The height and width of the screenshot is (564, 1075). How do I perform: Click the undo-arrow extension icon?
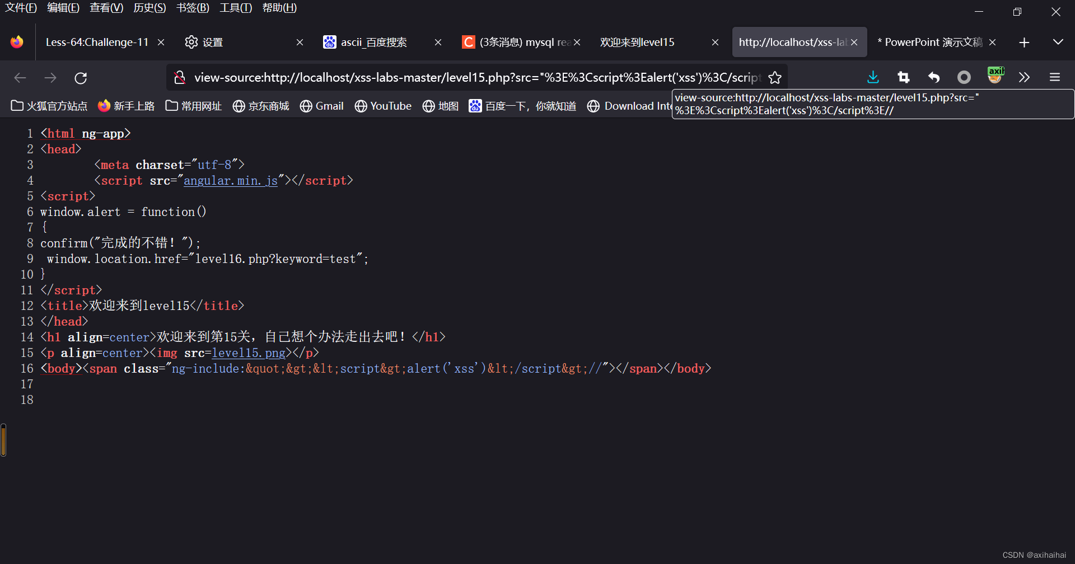[x=933, y=78]
